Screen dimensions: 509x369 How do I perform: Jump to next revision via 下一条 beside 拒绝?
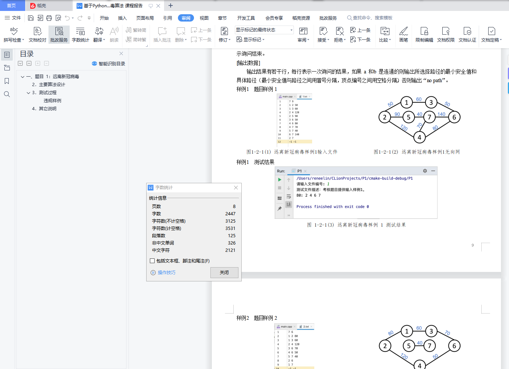360,40
